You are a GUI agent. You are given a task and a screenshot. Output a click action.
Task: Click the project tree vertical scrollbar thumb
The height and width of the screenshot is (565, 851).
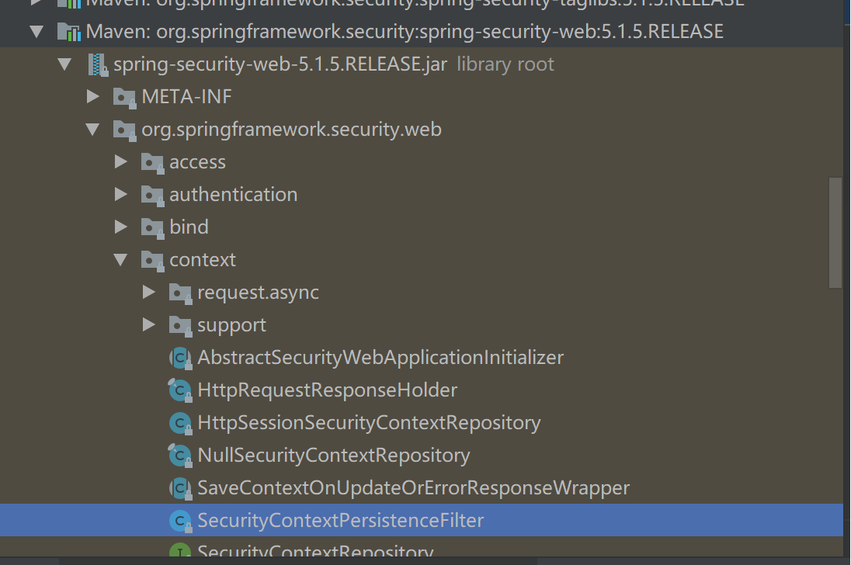tap(835, 233)
